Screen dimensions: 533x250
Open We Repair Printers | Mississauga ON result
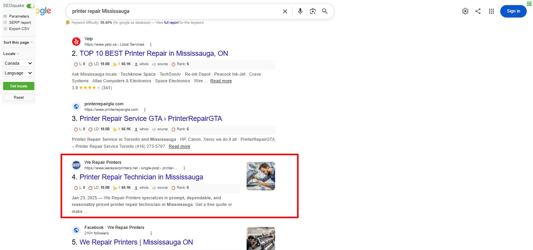click(136, 242)
